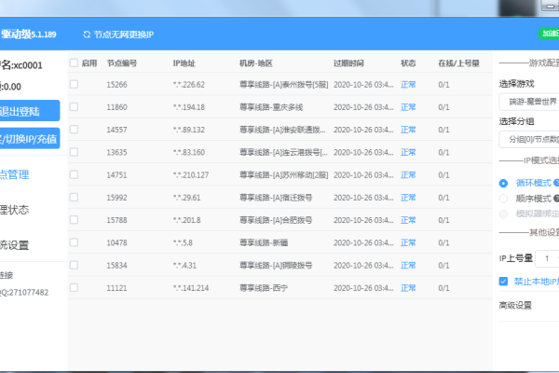Click the 正常 status of node 15266
The height and width of the screenshot is (373, 559).
408,85
